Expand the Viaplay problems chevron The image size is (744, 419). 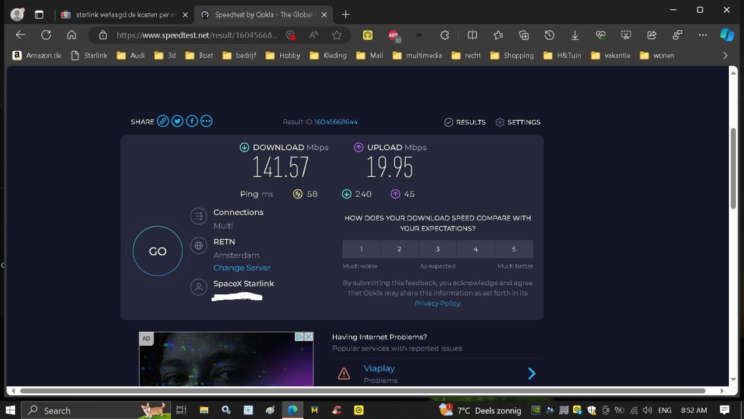tap(531, 374)
